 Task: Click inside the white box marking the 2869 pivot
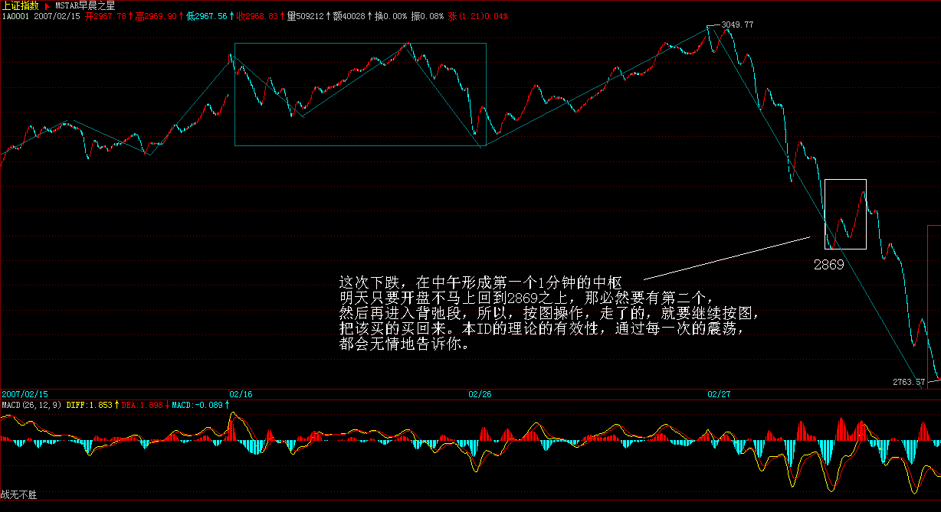coord(845,214)
